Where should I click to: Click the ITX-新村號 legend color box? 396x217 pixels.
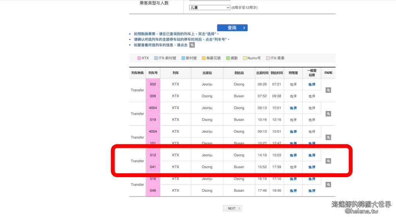(156, 58)
